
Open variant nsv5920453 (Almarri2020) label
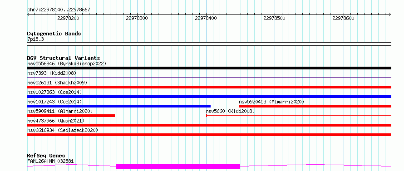(271, 102)
